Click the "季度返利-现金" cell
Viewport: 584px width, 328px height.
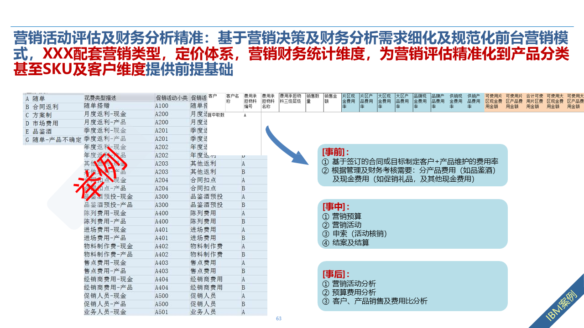(119, 130)
